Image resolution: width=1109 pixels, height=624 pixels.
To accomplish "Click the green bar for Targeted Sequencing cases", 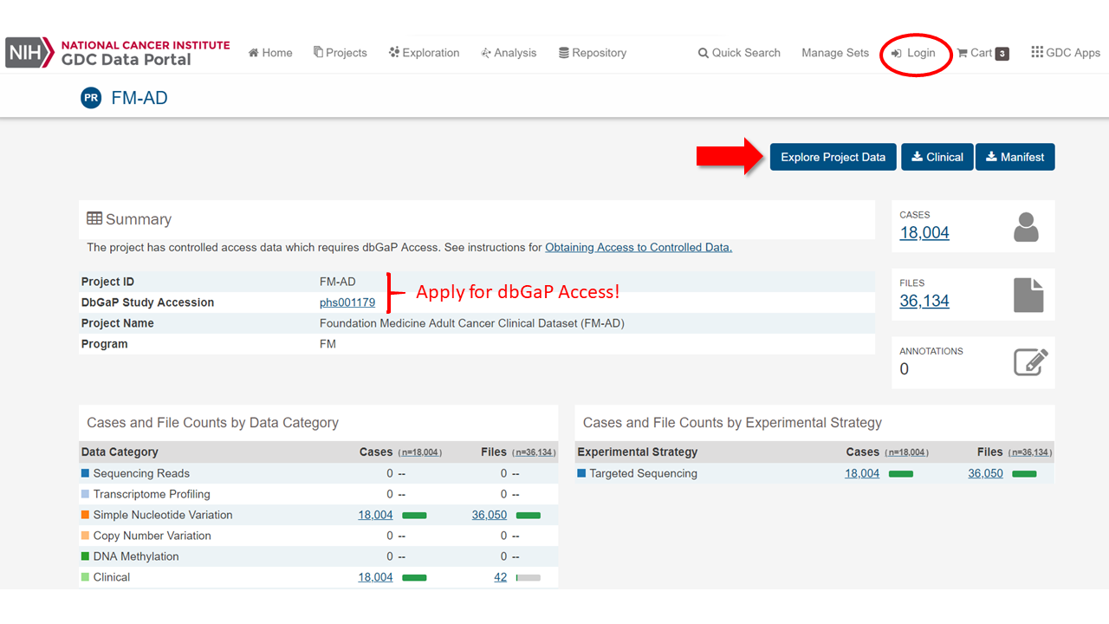I will point(901,474).
